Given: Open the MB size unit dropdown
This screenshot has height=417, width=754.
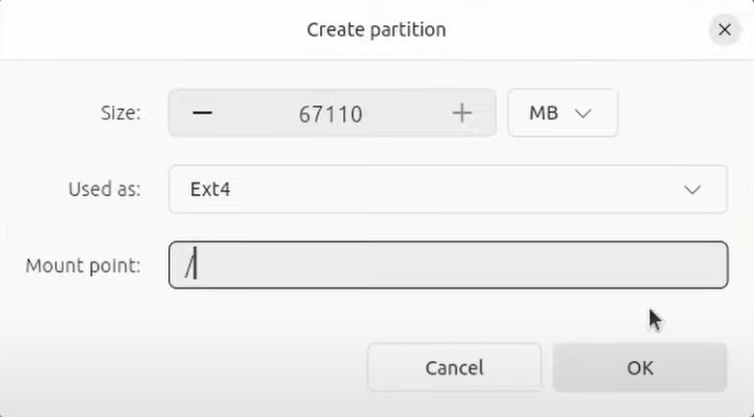Looking at the screenshot, I should [x=562, y=113].
